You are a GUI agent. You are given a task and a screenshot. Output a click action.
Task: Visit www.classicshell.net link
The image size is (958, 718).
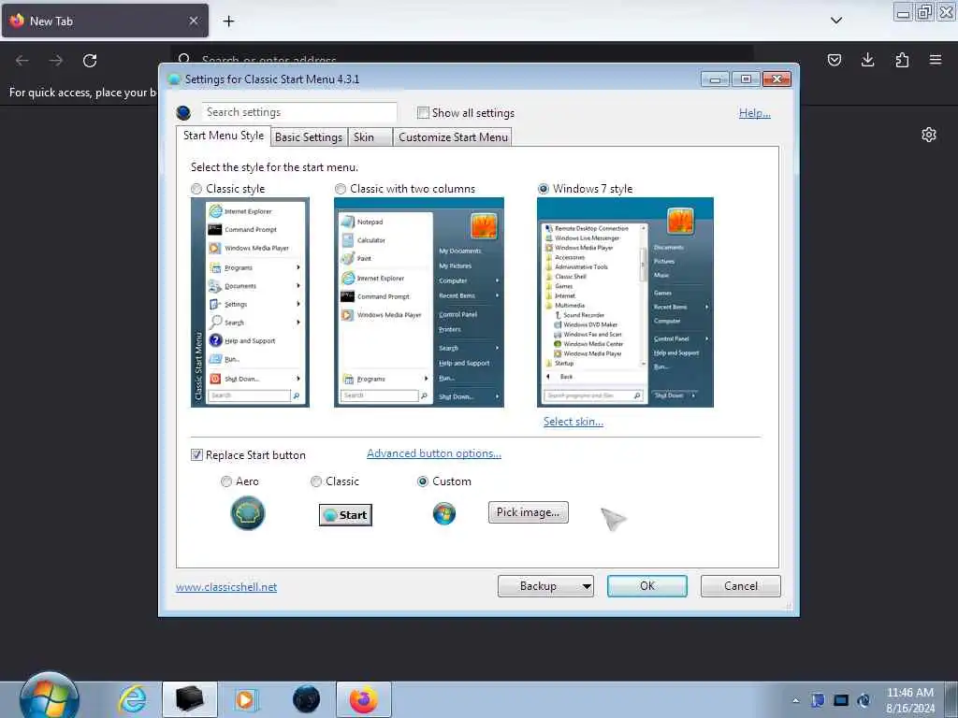(226, 587)
